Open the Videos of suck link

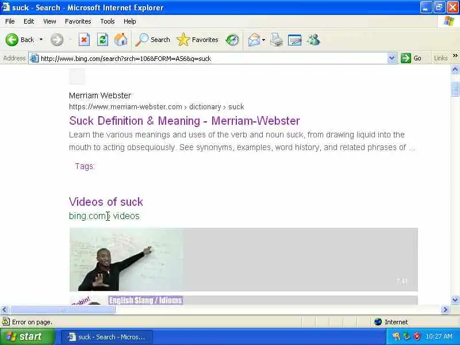pos(106,202)
